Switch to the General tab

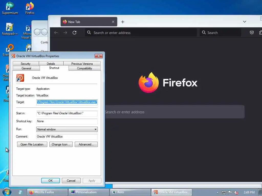click(x=26, y=68)
